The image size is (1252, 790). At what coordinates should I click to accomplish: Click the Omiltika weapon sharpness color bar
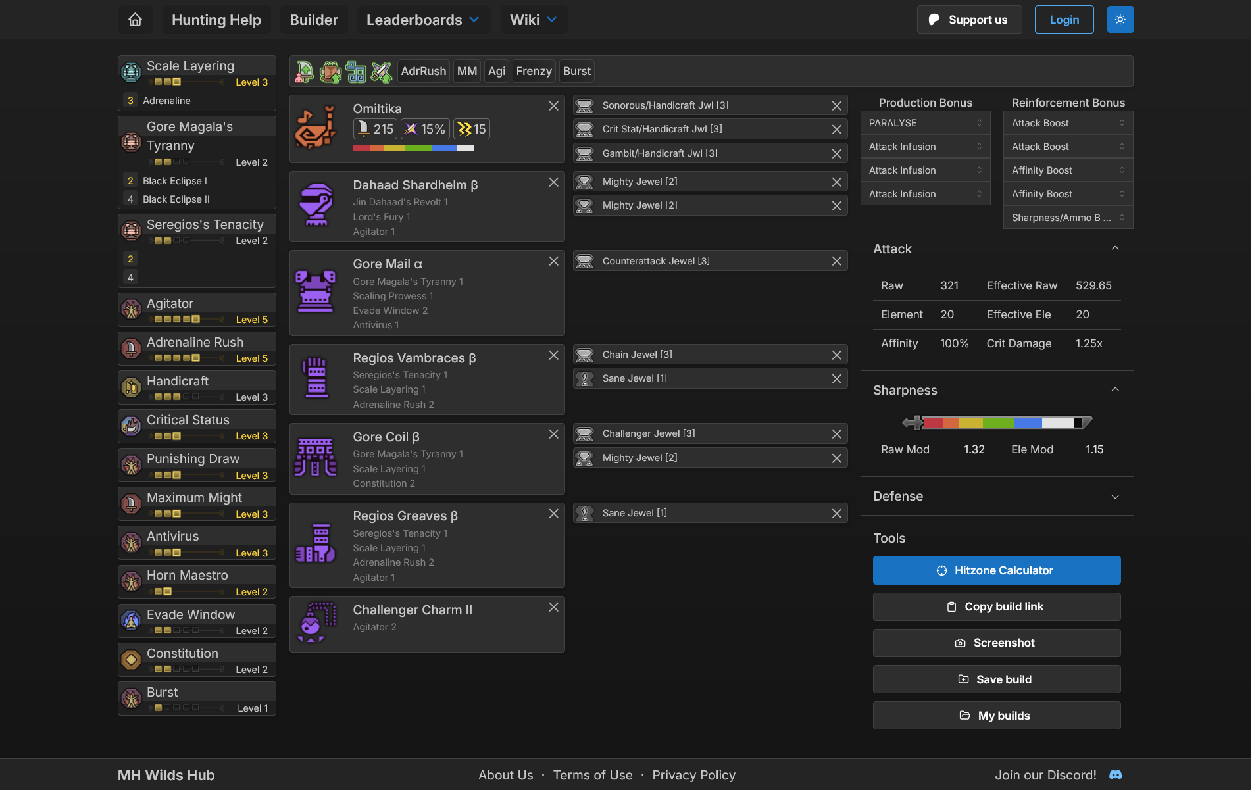413,148
